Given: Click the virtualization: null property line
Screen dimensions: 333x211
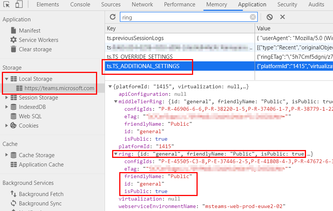Looking at the screenshot, I should tap(149, 199).
